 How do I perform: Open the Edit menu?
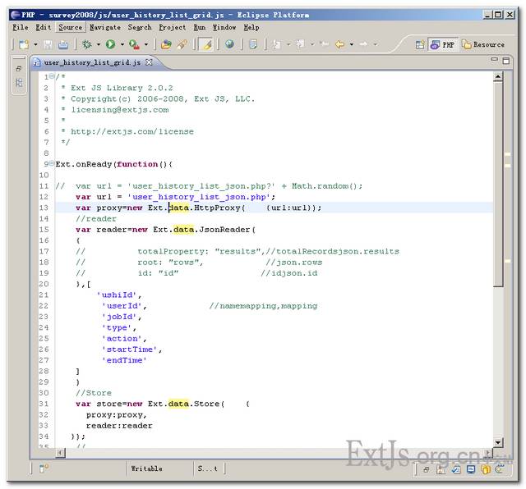44,27
